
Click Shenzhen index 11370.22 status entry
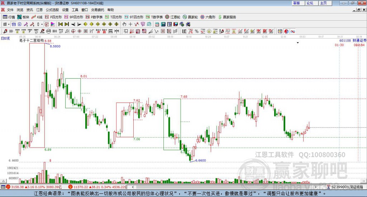[x=97, y=187]
